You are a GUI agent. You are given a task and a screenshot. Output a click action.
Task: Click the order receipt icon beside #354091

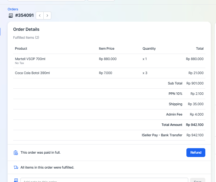(x=11, y=16)
